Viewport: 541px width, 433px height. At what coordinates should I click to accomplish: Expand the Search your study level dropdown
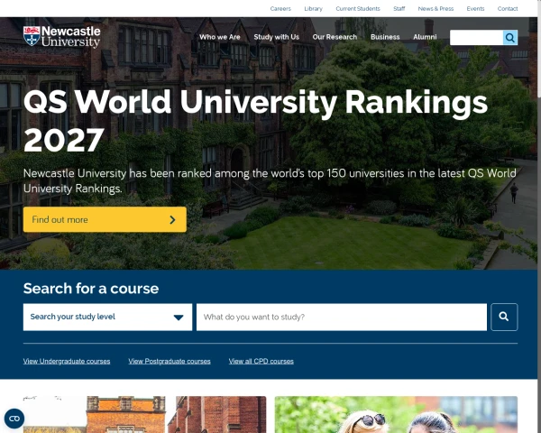(107, 317)
